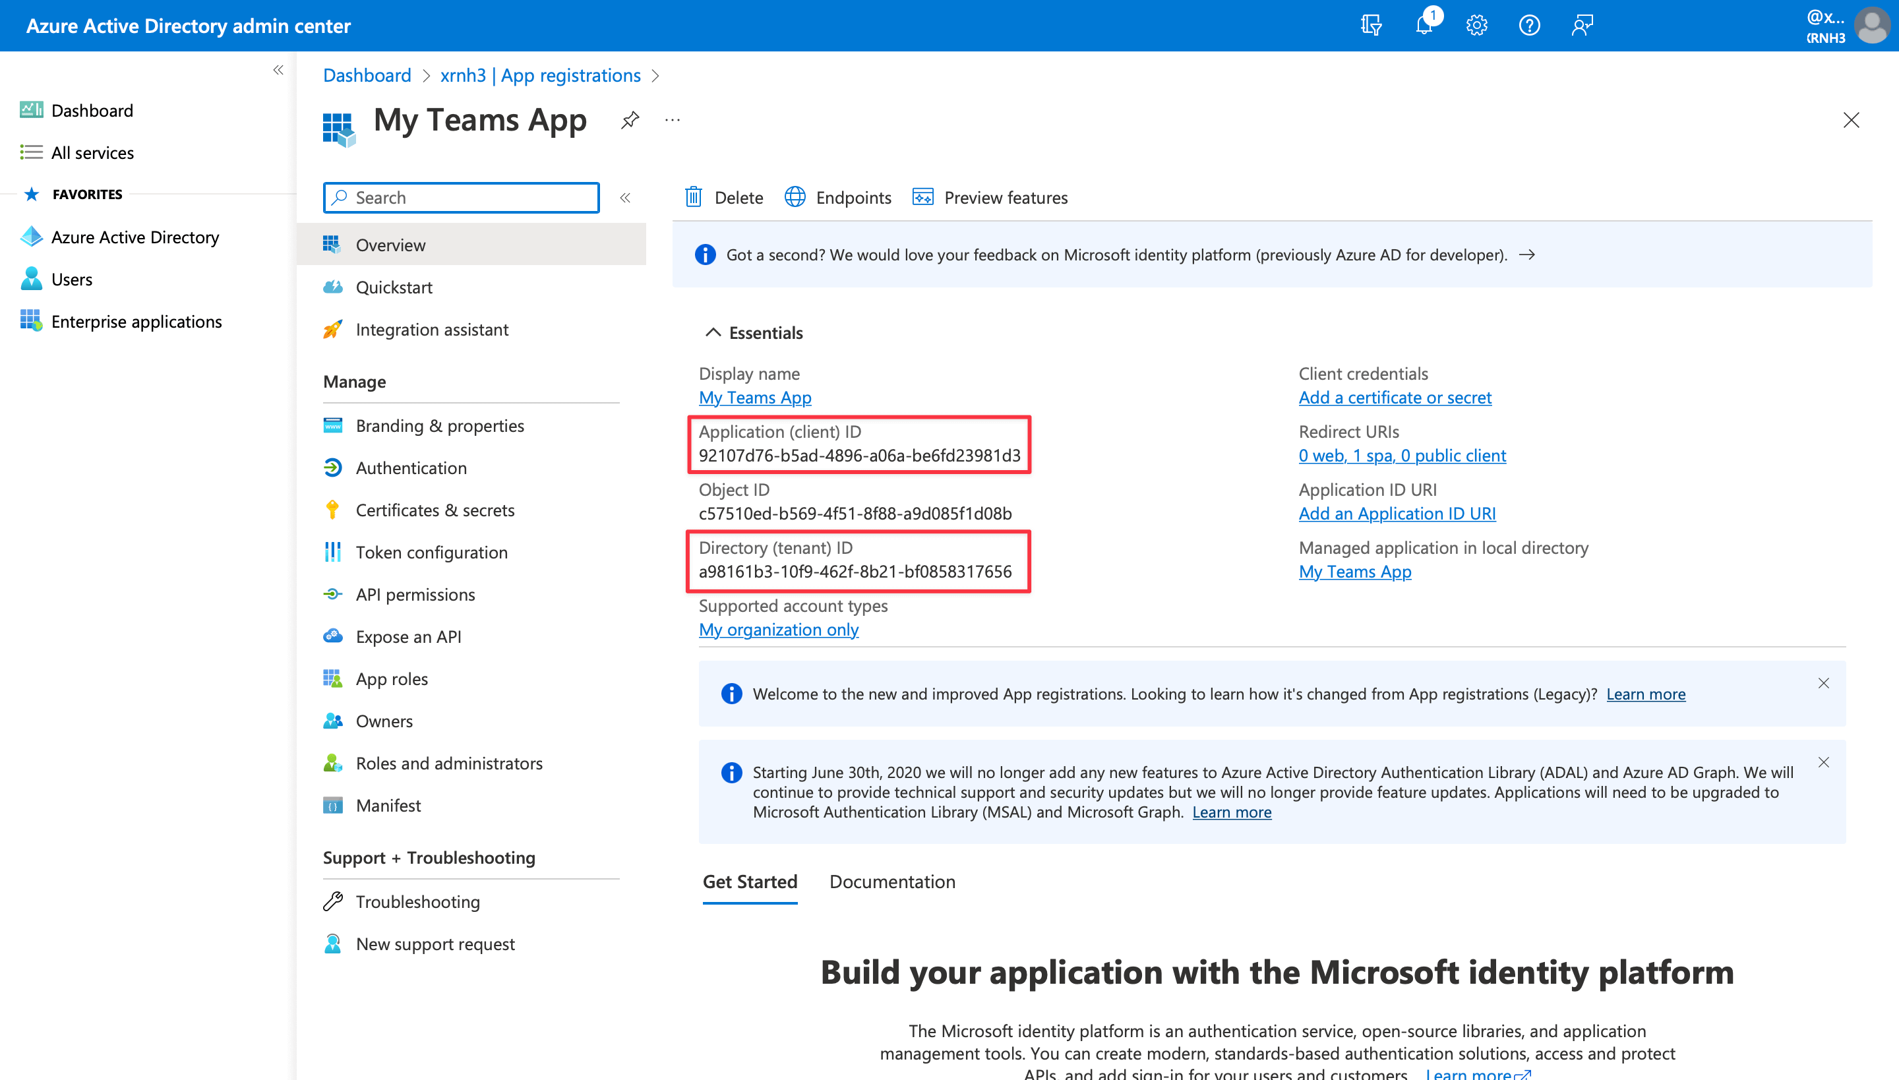
Task: Open Enterprise applications
Action: click(x=121, y=322)
